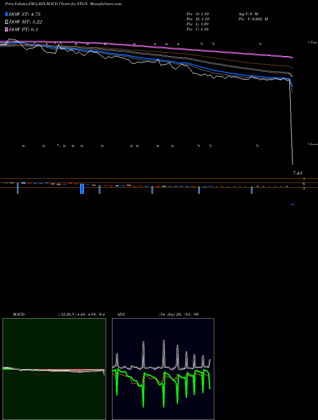
Task: Click the magenta DOW PT legend swatch
Action: pyautogui.click(x=6, y=30)
